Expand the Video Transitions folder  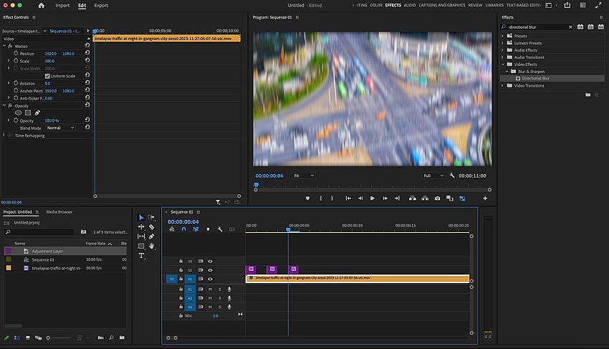[502, 85]
